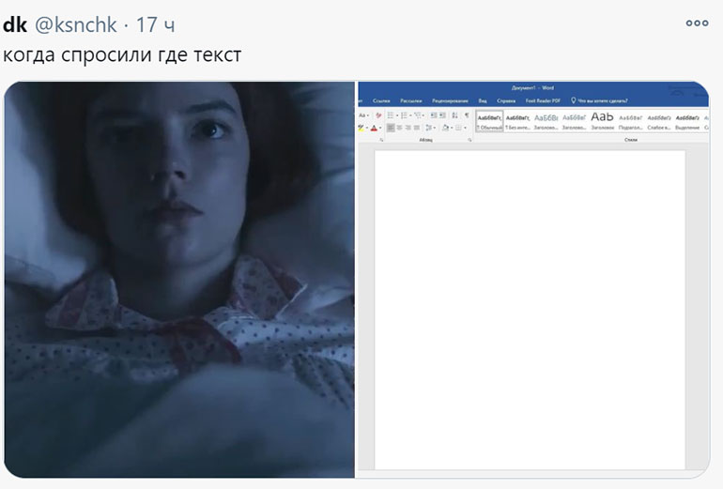Click the increase indent icon

pyautogui.click(x=442, y=115)
